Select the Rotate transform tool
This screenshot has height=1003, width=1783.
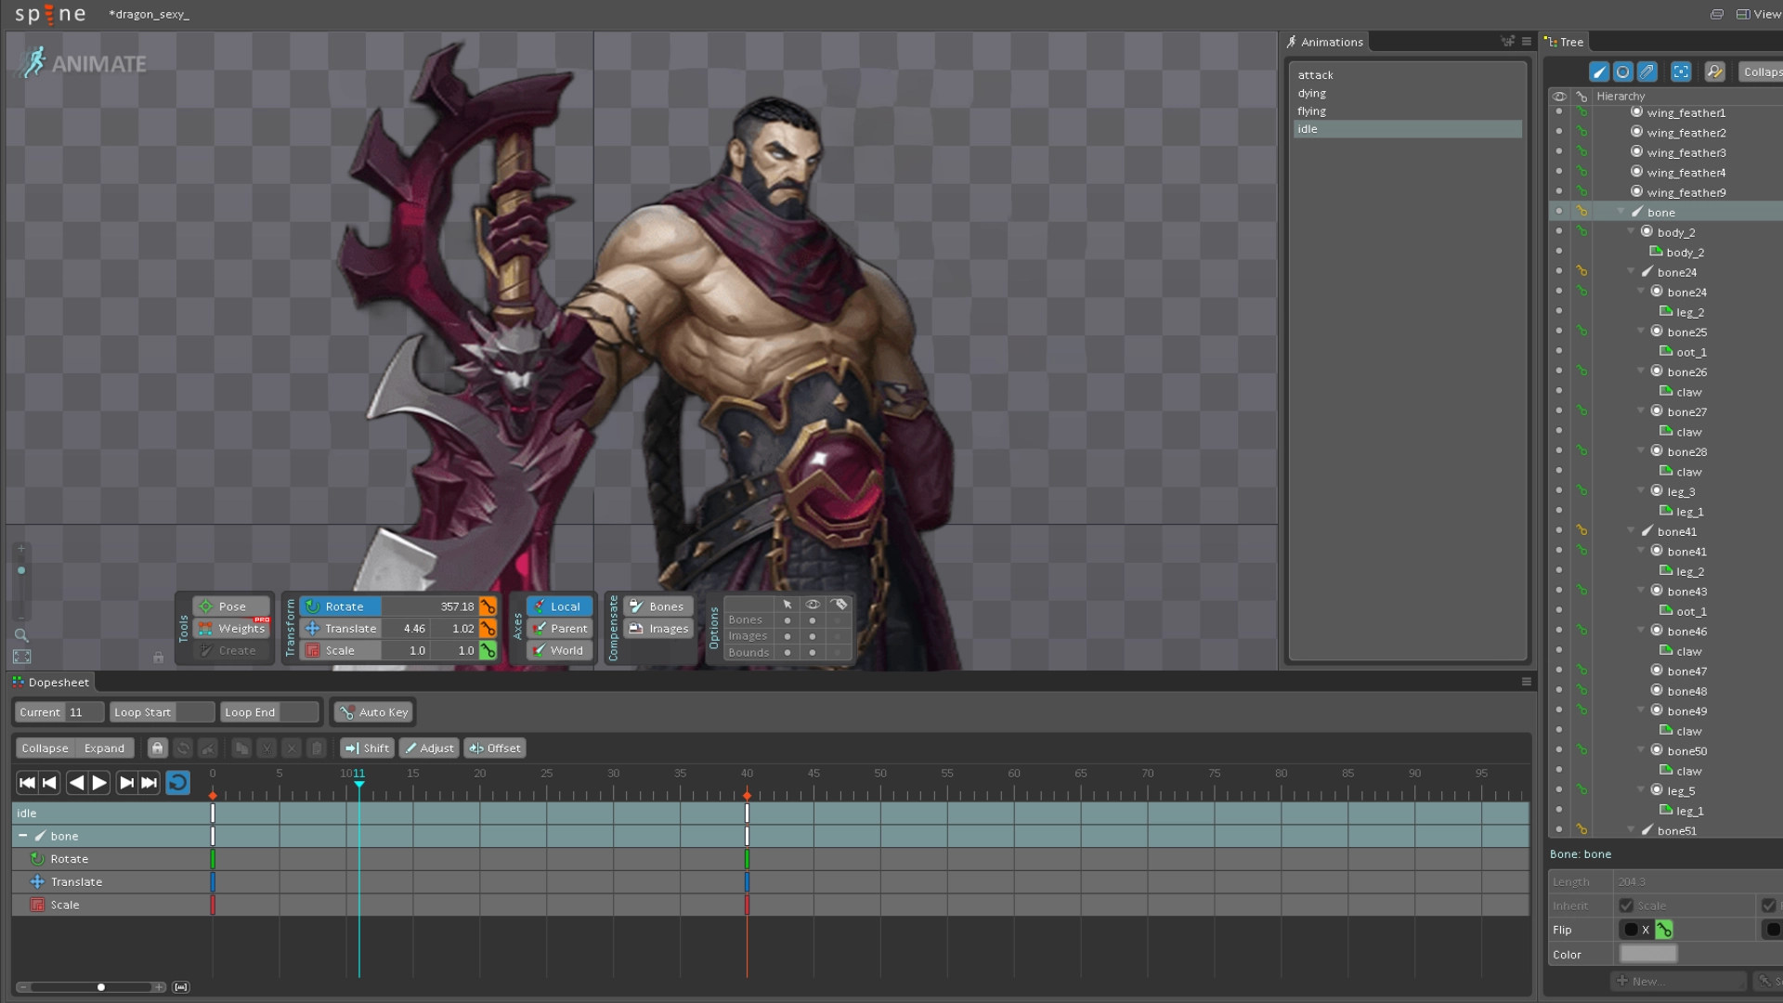[341, 606]
